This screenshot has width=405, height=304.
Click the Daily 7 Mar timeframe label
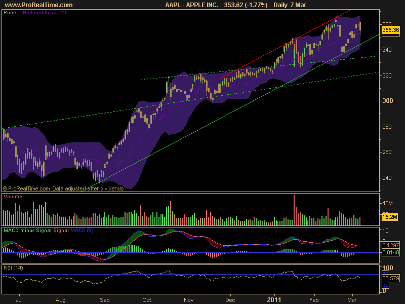290,5
